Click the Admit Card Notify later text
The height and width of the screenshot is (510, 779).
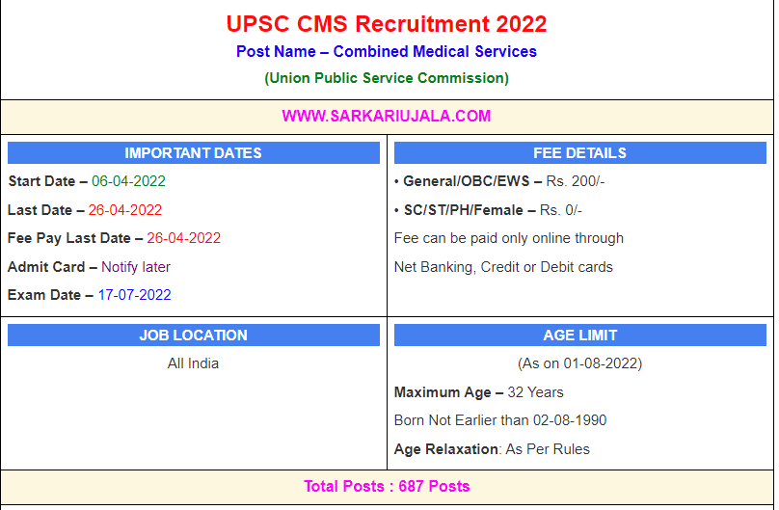click(89, 267)
